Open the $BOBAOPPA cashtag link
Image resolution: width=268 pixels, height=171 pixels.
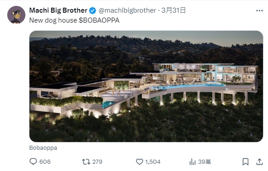99,20
